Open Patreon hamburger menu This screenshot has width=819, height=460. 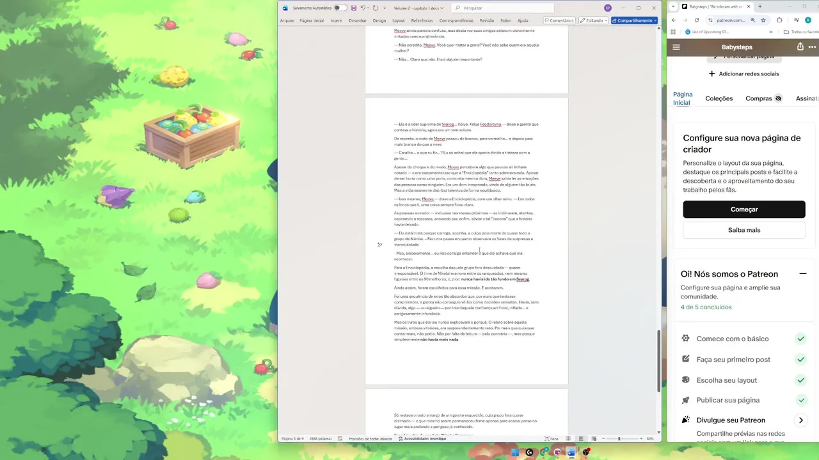tap(676, 47)
